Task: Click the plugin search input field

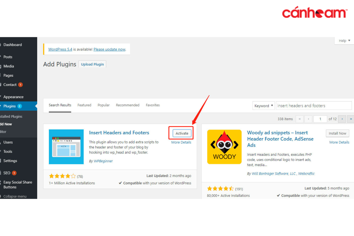Action: (314, 106)
